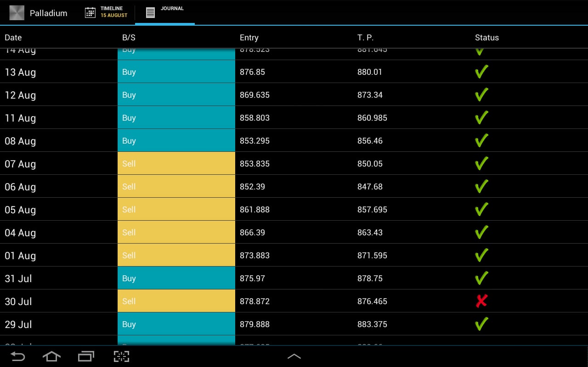Image resolution: width=588 pixels, height=367 pixels.
Task: Click green checkmark for 11 Aug
Action: 481,117
